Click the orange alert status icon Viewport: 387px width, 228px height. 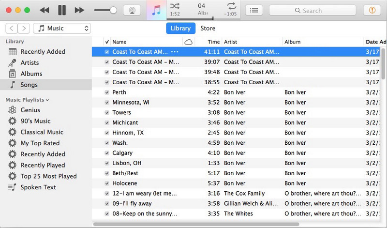372,10
